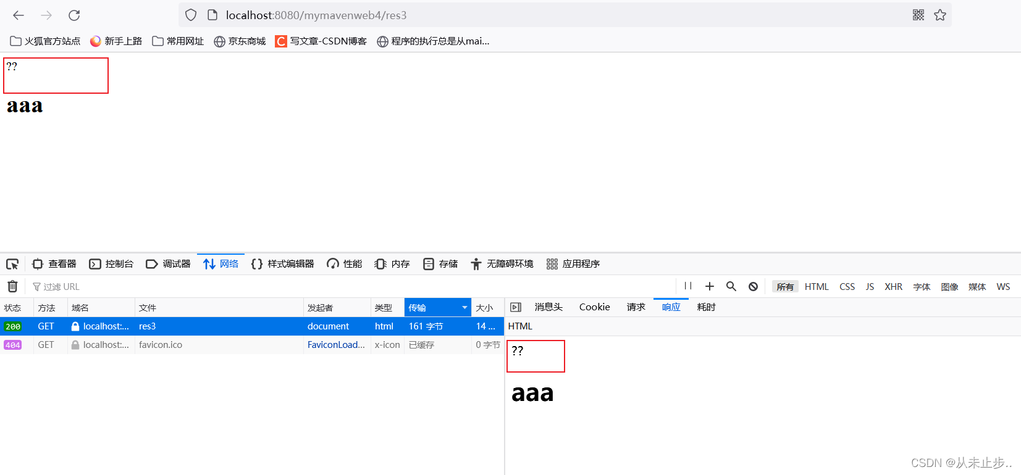This screenshot has width=1021, height=475.
Task: Open 响应 response details tab
Action: [x=671, y=307]
